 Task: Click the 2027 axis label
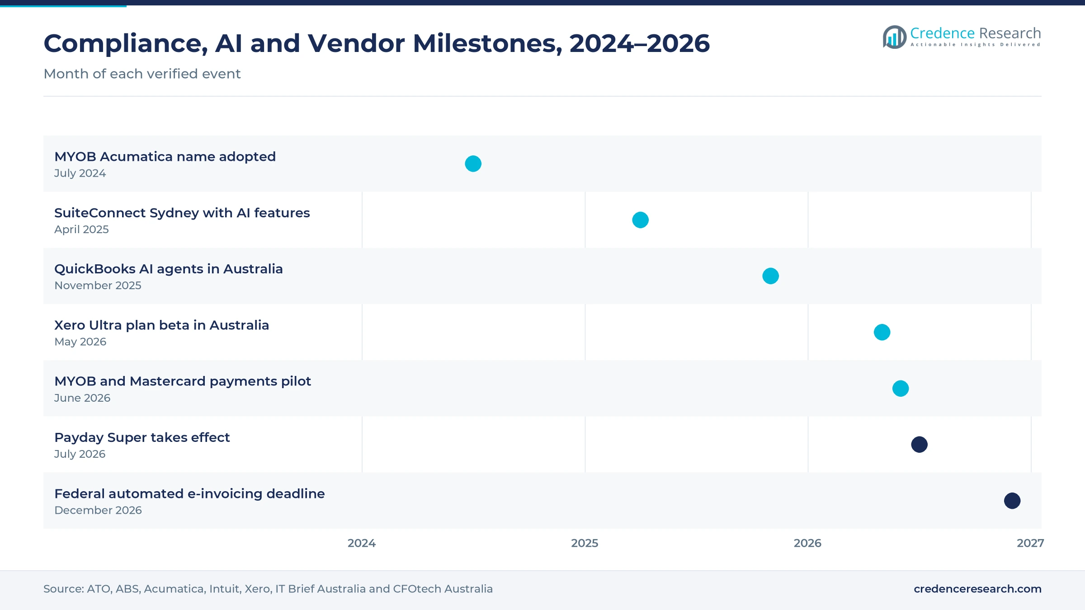(x=1030, y=543)
